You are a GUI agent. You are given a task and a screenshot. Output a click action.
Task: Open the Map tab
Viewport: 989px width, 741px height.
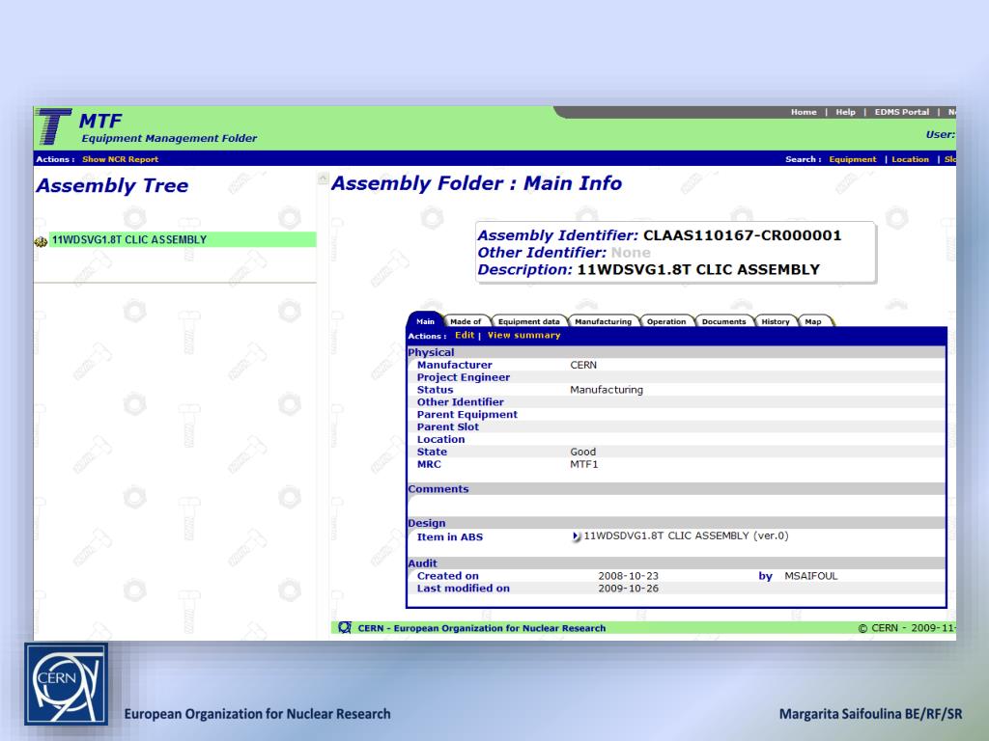813,321
